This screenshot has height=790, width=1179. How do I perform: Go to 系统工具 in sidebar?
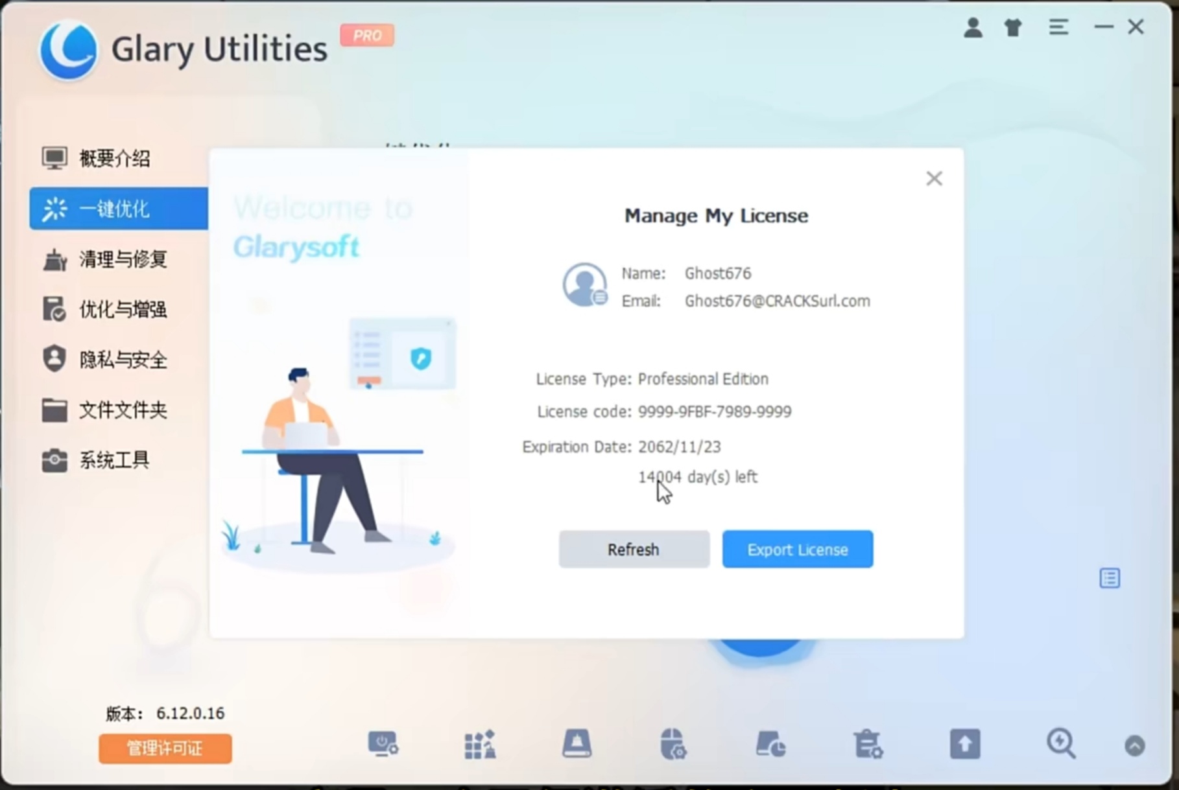[115, 460]
